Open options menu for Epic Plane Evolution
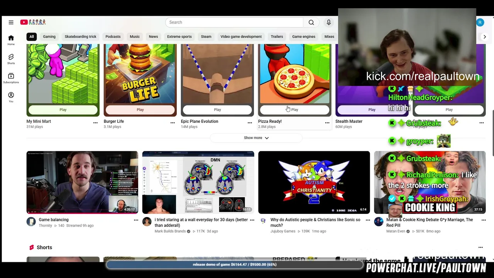Viewport: 494px width, 278px height. click(250, 123)
